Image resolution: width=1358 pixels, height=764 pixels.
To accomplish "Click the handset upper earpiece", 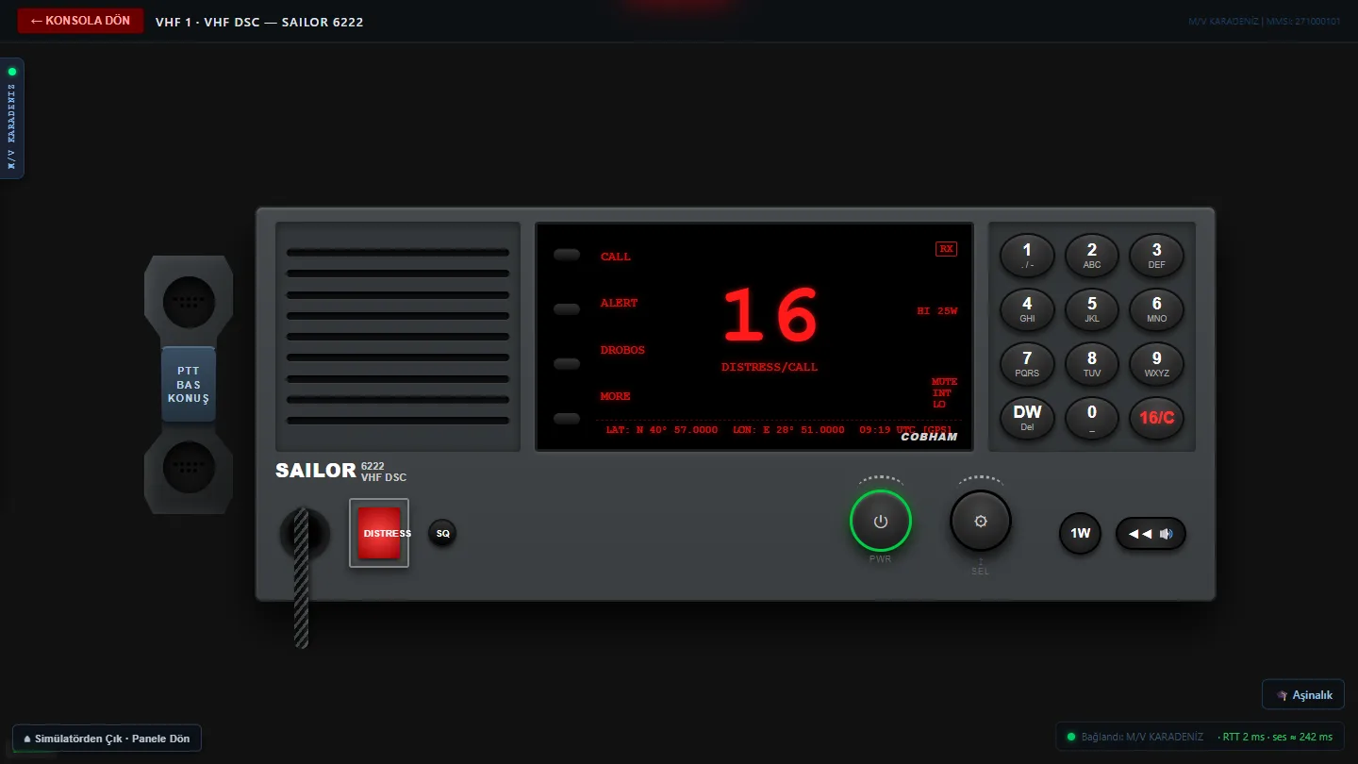I will [189, 302].
